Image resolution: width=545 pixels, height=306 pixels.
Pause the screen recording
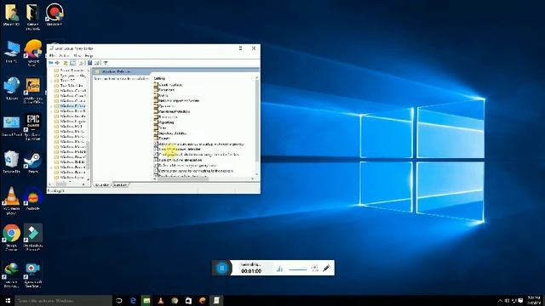click(x=221, y=268)
